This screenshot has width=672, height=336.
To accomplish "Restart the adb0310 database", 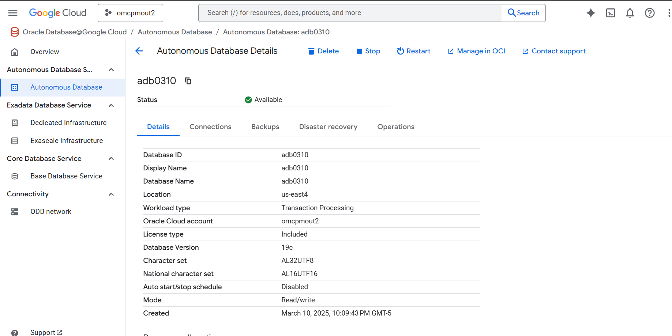I will click(x=413, y=51).
